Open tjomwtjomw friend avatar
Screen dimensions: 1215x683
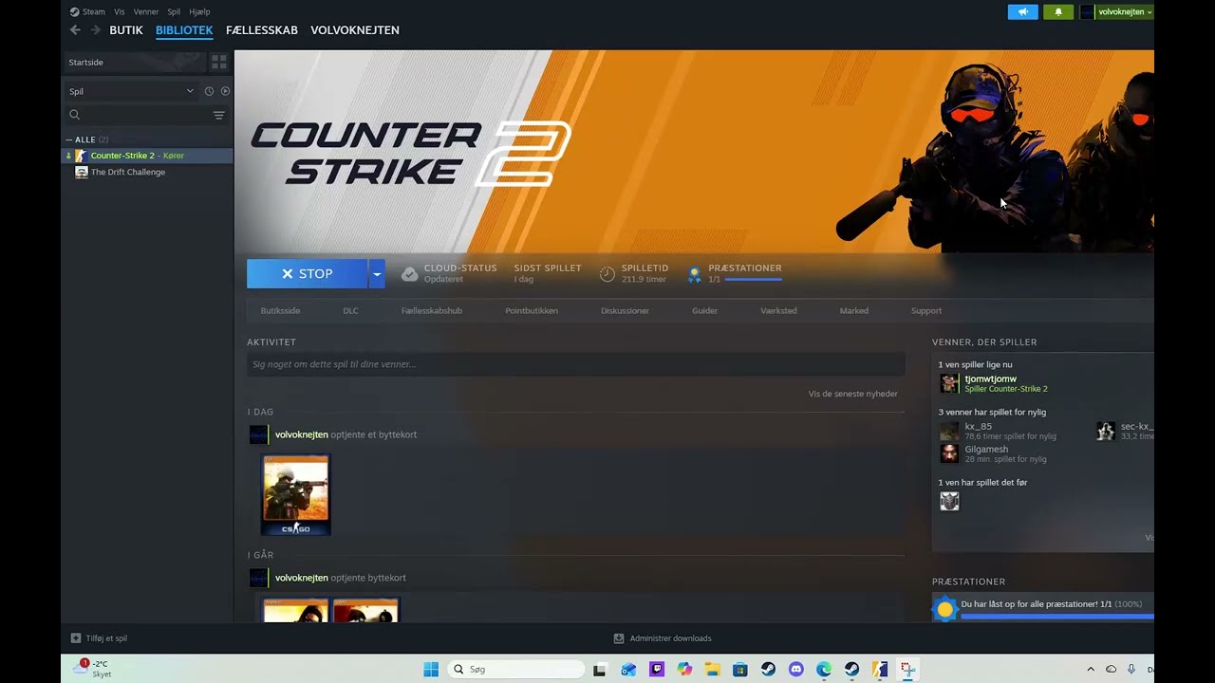[949, 383]
